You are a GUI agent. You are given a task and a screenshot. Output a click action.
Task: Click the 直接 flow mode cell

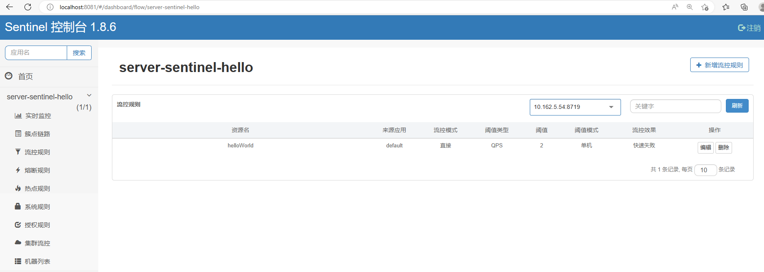pos(446,145)
